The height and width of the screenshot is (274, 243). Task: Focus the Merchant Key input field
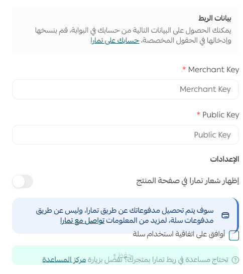point(126,89)
